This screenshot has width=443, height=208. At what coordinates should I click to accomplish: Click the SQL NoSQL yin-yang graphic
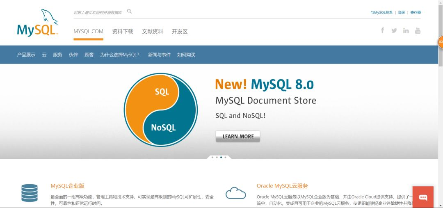tap(161, 110)
